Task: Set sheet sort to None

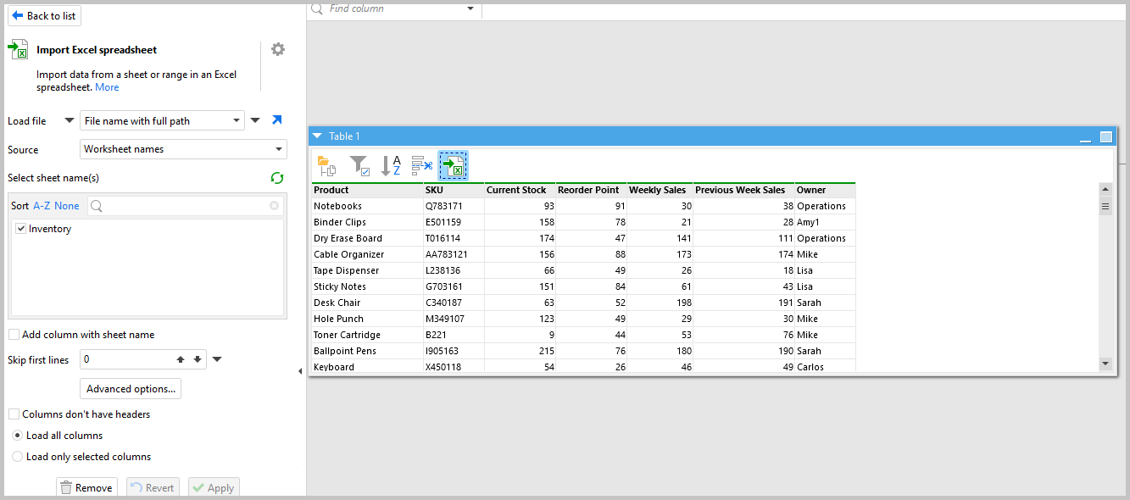Action: [x=67, y=206]
